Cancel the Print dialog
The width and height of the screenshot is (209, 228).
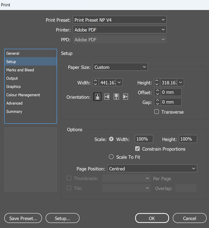coord(190,218)
